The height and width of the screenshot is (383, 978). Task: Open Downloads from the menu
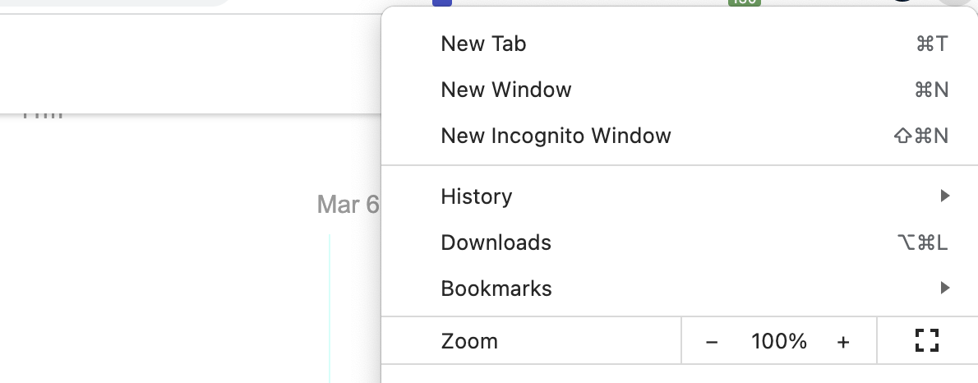click(x=496, y=242)
